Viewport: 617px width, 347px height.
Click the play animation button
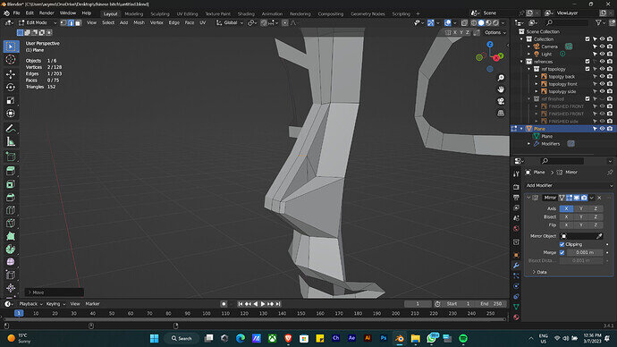(263, 304)
